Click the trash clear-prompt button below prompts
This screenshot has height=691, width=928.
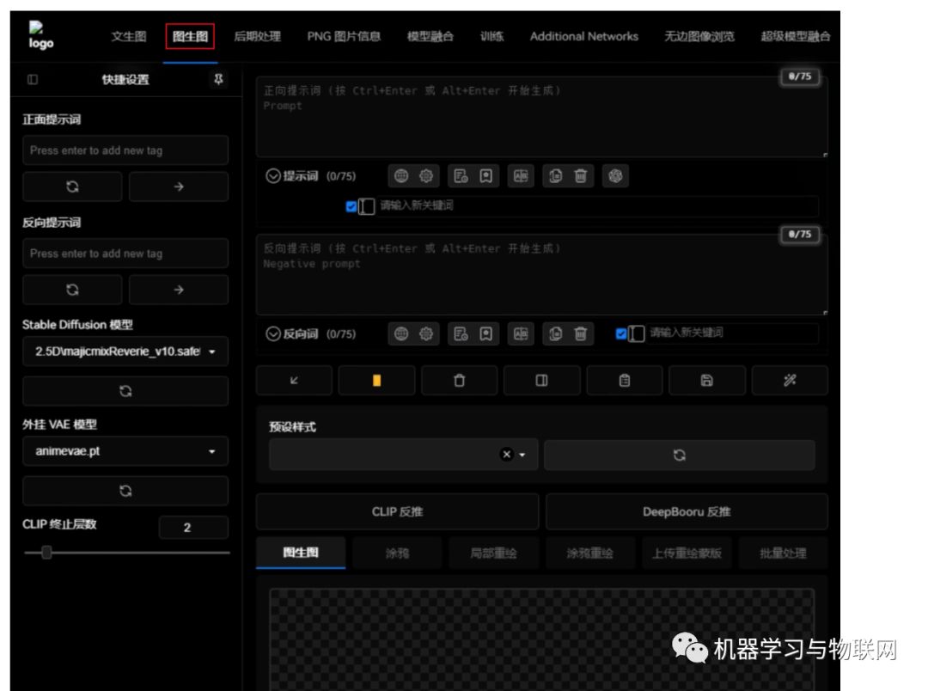[x=459, y=380]
